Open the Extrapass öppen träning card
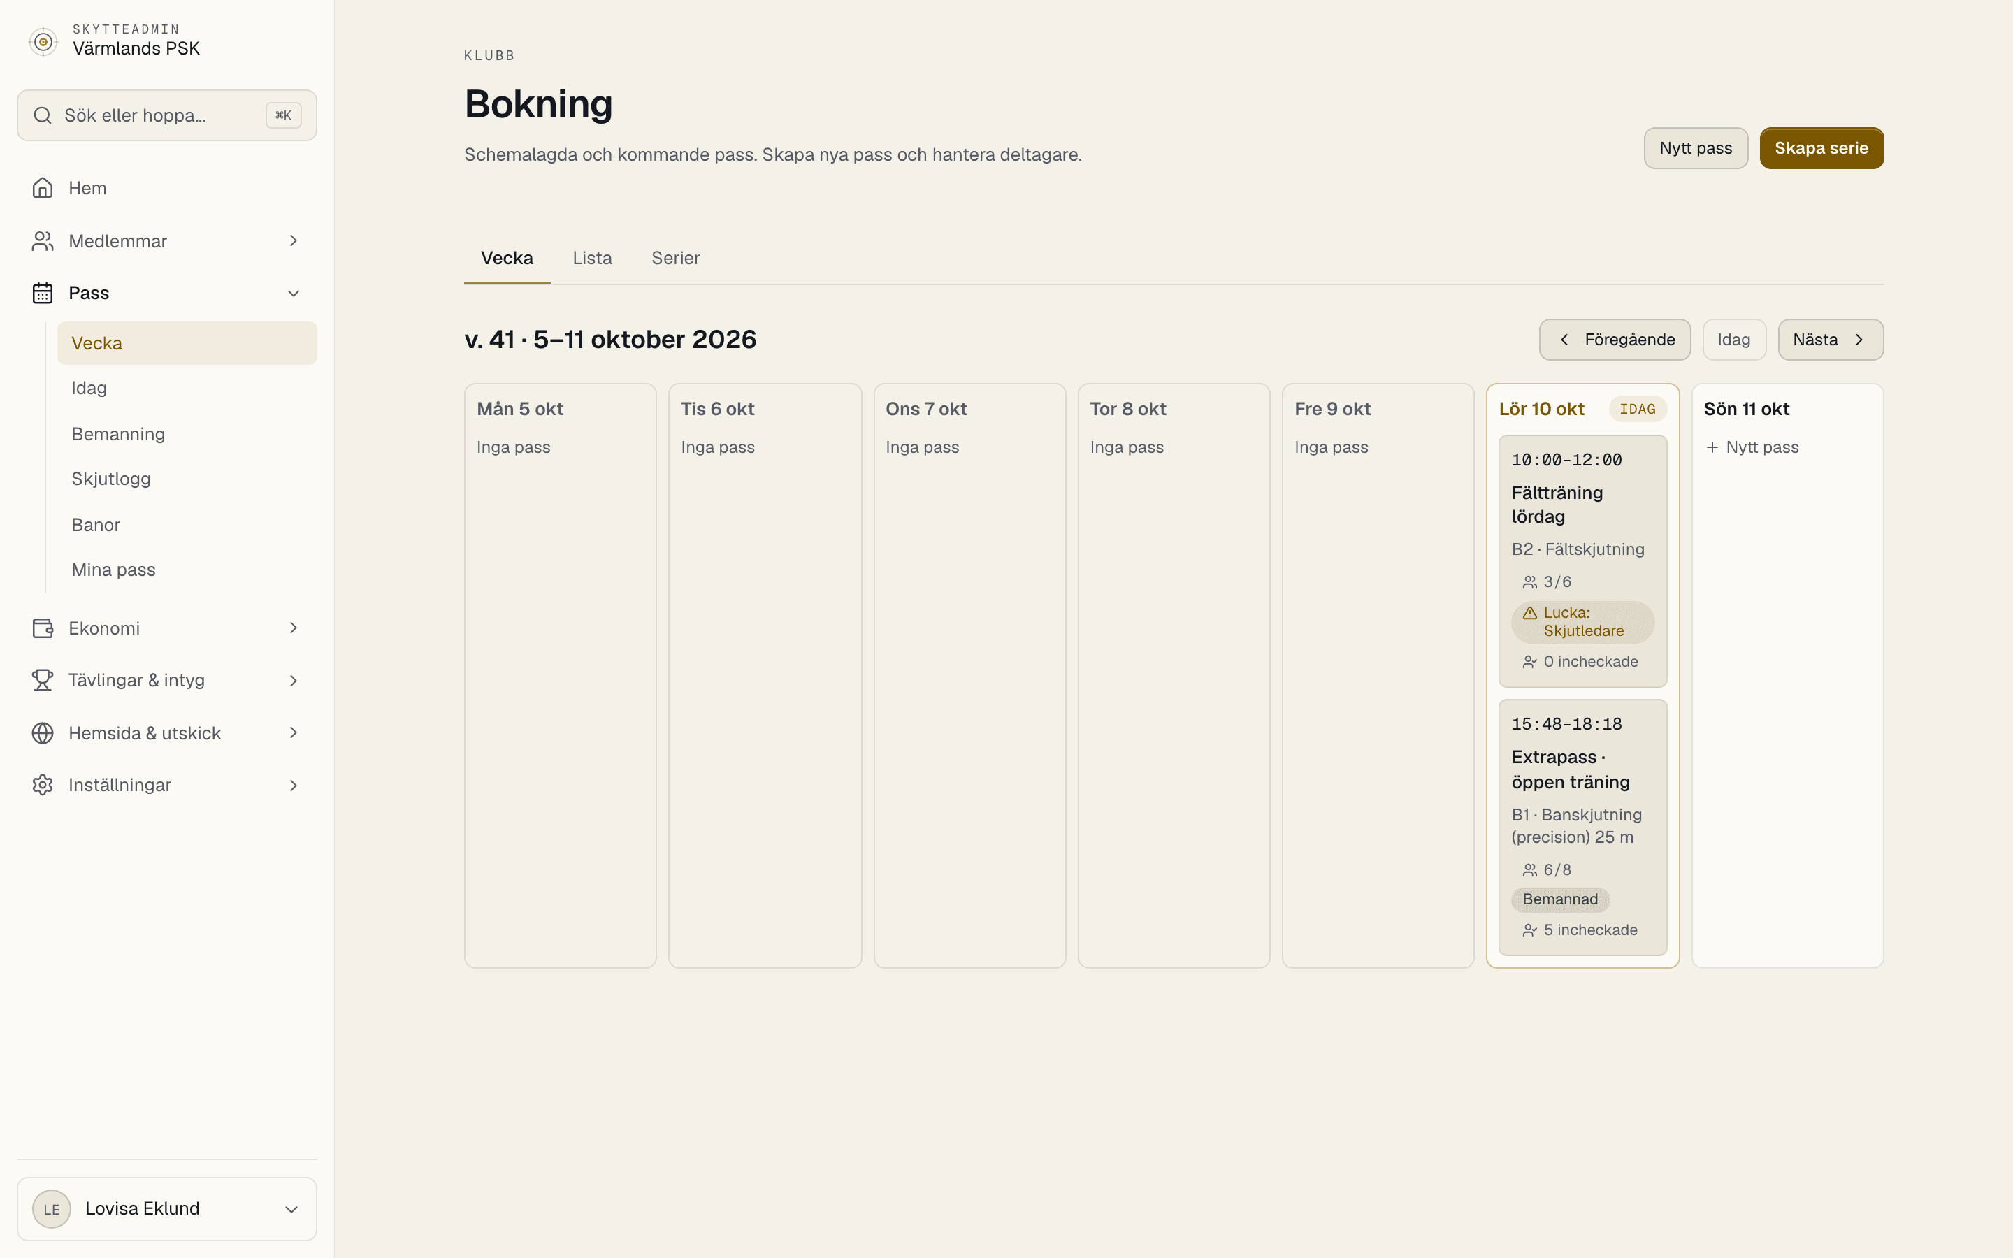Viewport: 2013px width, 1258px height. click(x=1582, y=827)
